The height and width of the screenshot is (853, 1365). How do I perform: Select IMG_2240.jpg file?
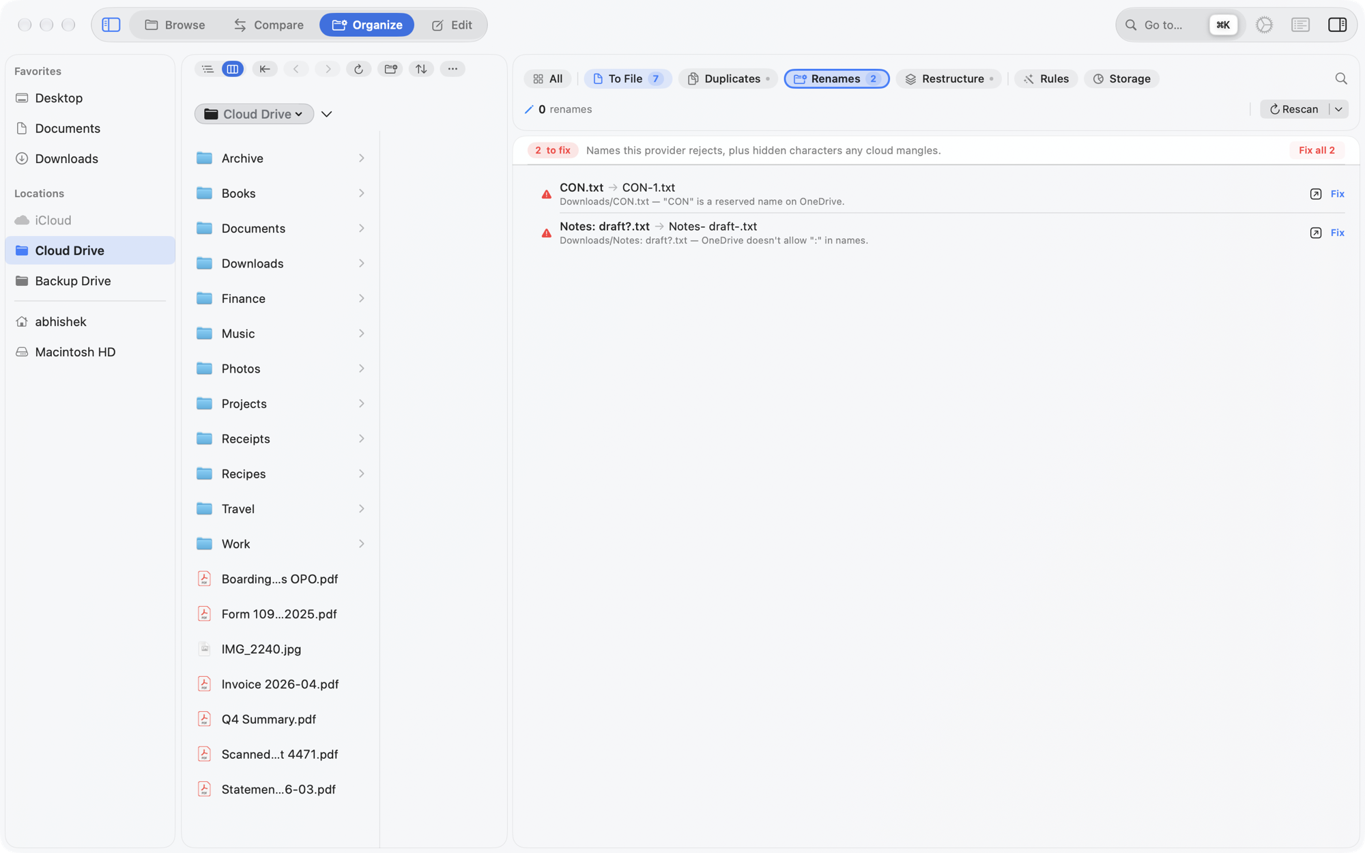pos(280,649)
